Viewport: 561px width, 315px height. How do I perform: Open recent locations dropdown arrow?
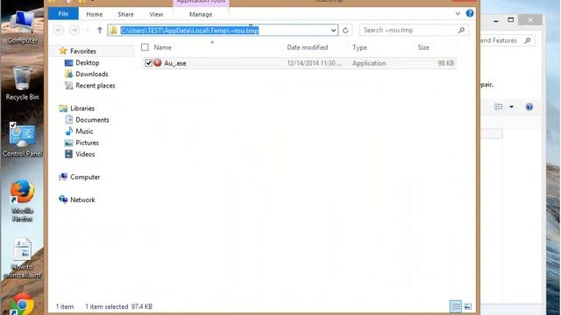[x=88, y=31]
